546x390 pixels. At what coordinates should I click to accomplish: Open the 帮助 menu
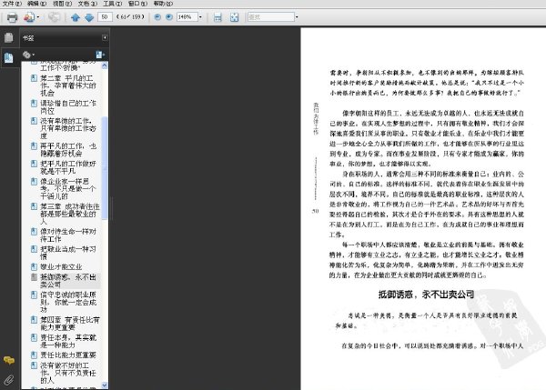point(163,4)
